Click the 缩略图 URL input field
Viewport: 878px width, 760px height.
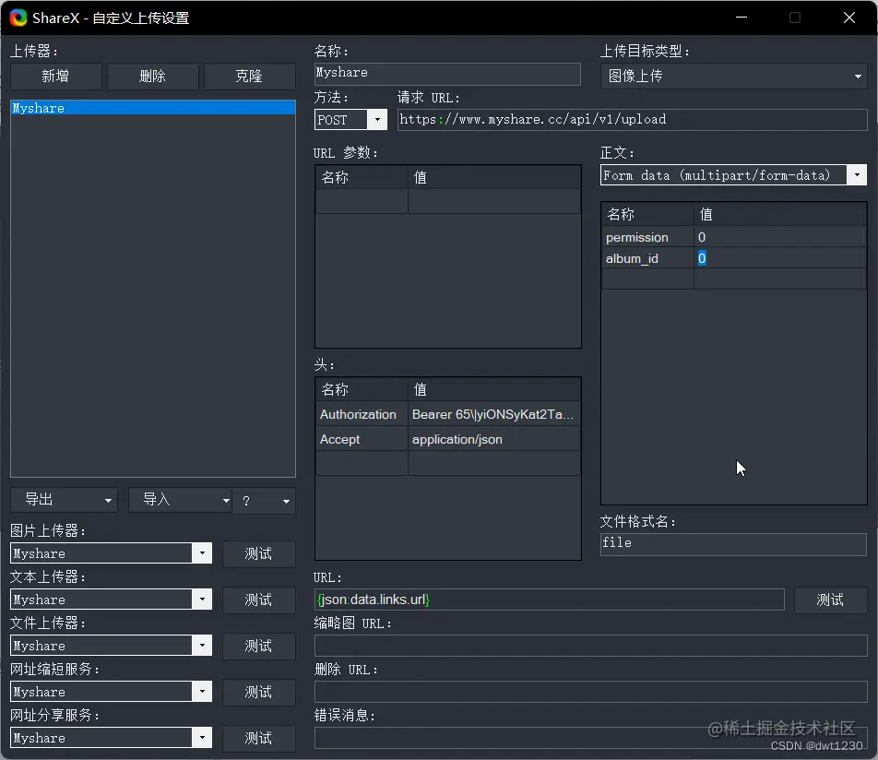(591, 646)
